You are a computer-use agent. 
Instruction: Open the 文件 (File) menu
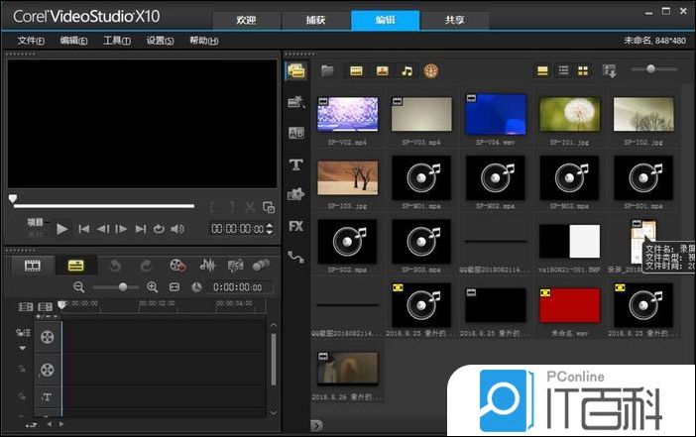[32, 41]
